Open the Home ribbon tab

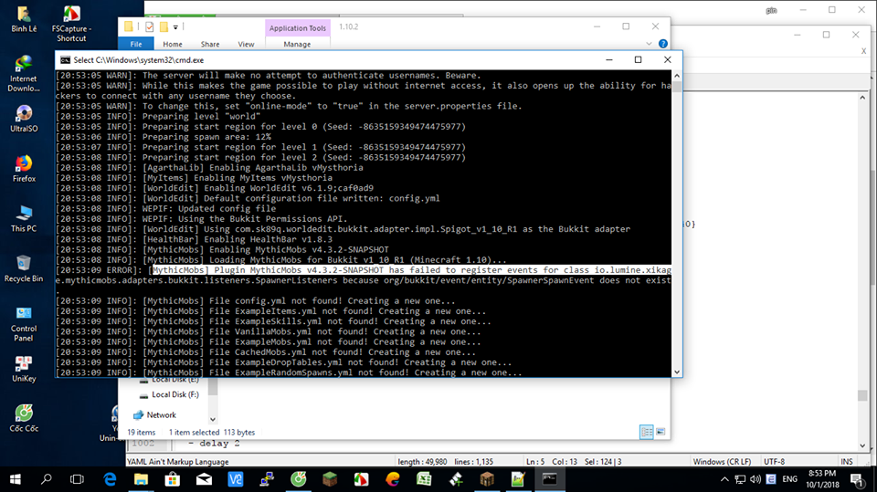pos(173,44)
